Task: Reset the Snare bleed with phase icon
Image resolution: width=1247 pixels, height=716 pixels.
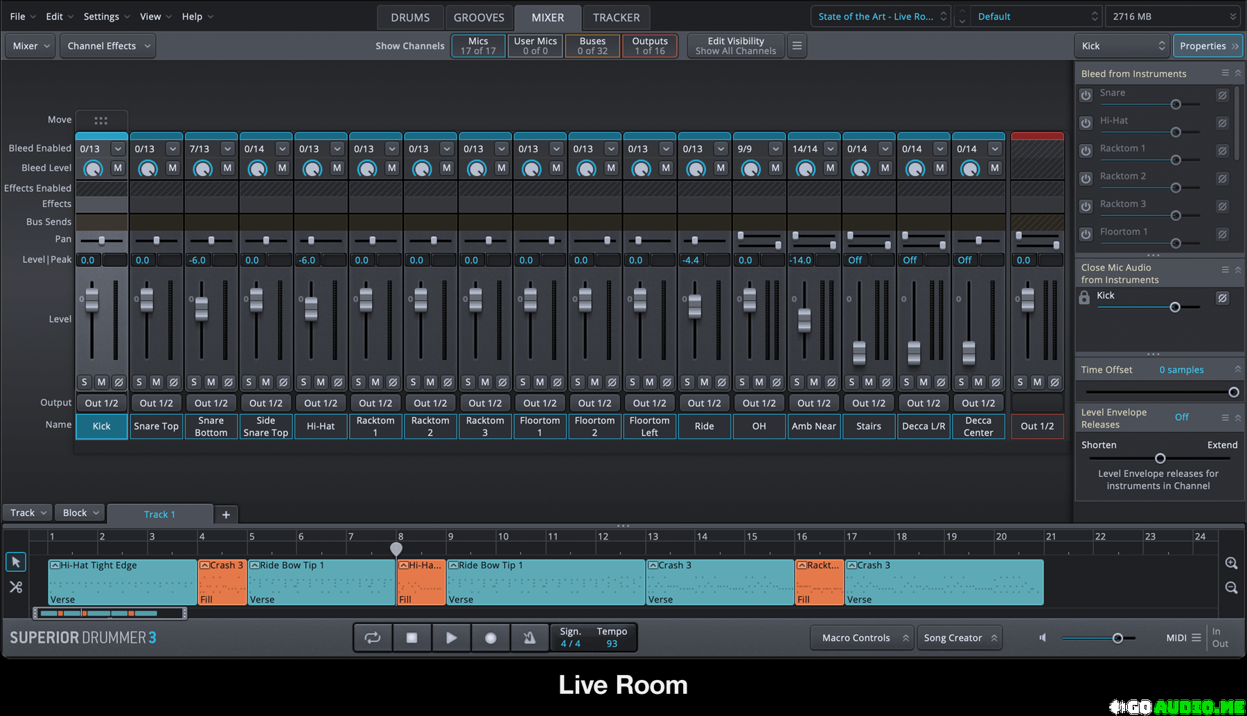Action: (x=1223, y=95)
